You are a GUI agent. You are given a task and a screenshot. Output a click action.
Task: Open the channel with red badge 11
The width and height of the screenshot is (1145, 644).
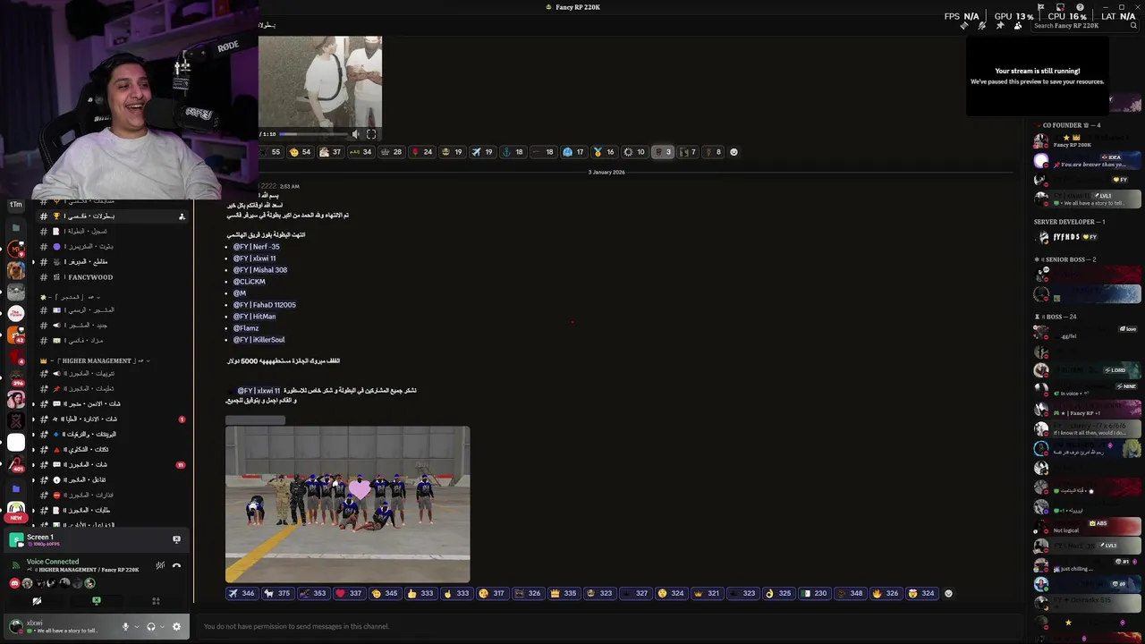(112, 465)
